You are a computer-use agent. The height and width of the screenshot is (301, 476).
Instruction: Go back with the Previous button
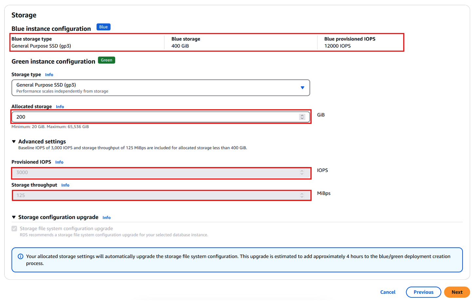pyautogui.click(x=423, y=292)
